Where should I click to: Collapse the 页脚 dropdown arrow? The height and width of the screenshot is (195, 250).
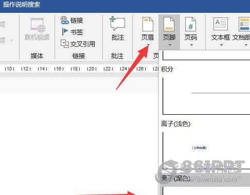pyautogui.click(x=170, y=45)
